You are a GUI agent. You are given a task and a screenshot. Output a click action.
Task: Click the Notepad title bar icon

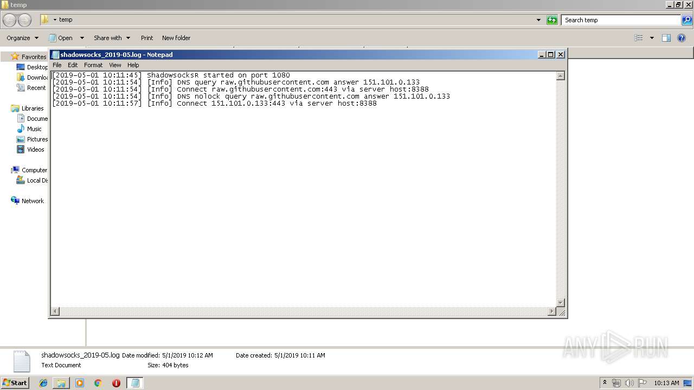pos(55,55)
